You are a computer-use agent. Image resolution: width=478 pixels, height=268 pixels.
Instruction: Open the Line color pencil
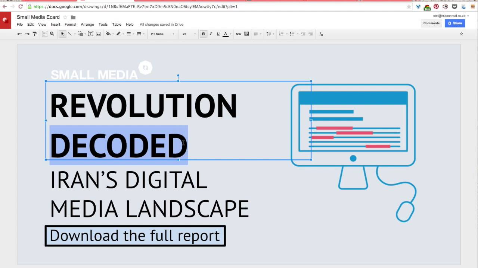(x=118, y=34)
